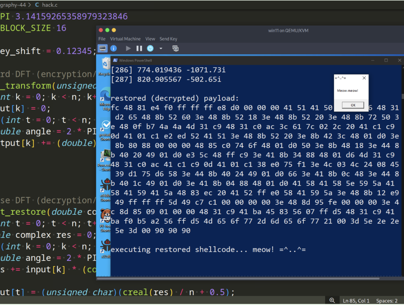Click the PI constant value in editor
404x305 pixels.
(71, 17)
